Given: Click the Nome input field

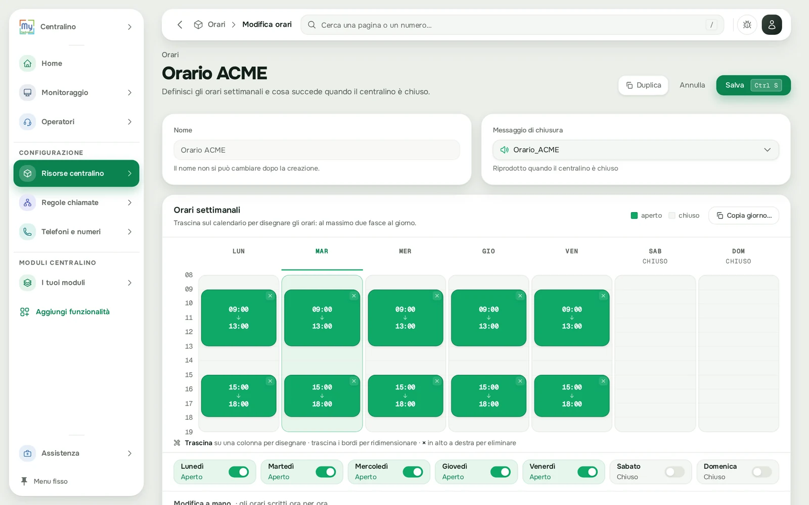Looking at the screenshot, I should (317, 150).
